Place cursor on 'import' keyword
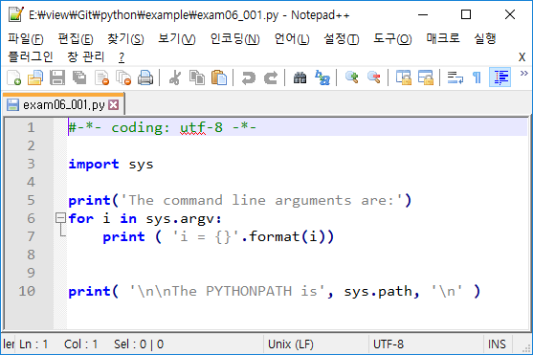This screenshot has height=355, width=533. [x=94, y=164]
